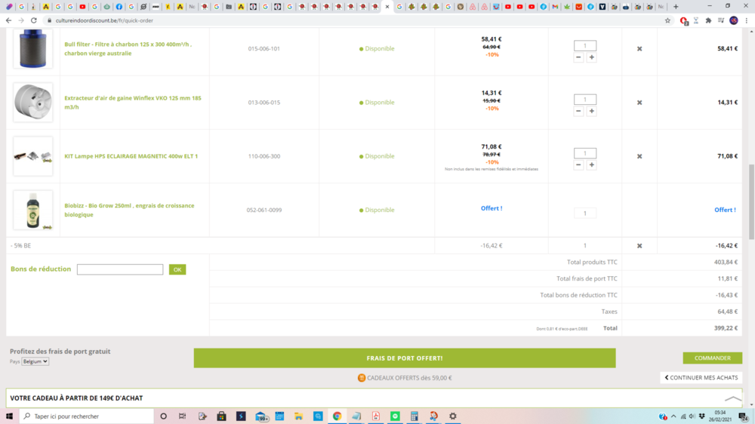
Task: Click the Biobizz bottle thumbnail
Action: point(32,210)
